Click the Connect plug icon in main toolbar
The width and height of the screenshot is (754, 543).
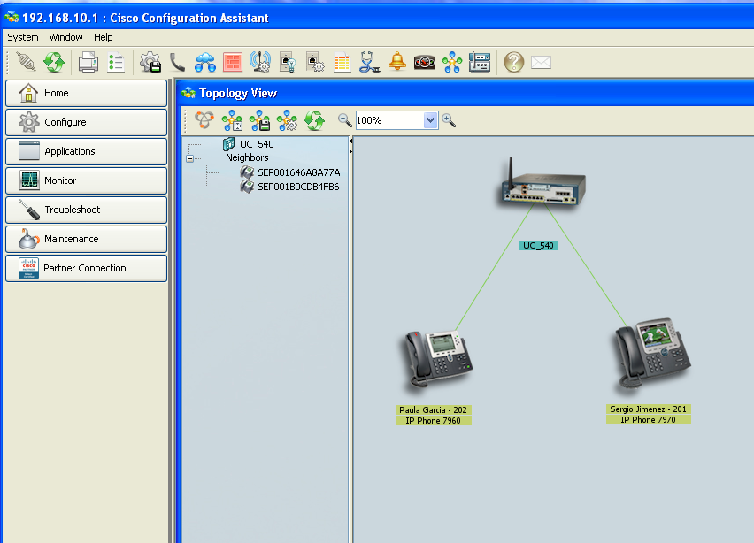[26, 62]
